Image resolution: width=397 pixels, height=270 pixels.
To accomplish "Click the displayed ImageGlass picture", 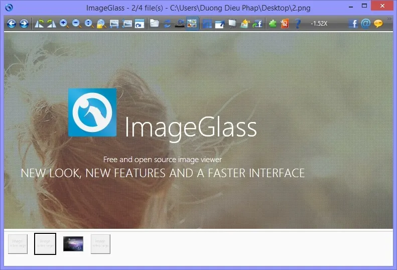I will [x=198, y=130].
